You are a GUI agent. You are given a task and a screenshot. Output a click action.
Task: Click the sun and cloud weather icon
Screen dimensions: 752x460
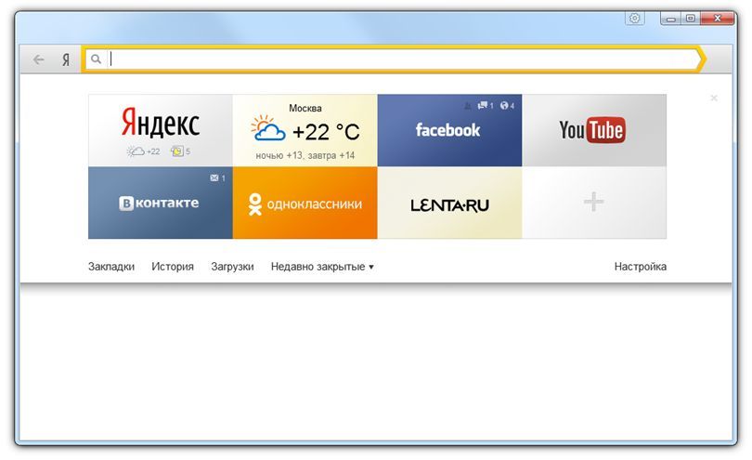[x=267, y=128]
